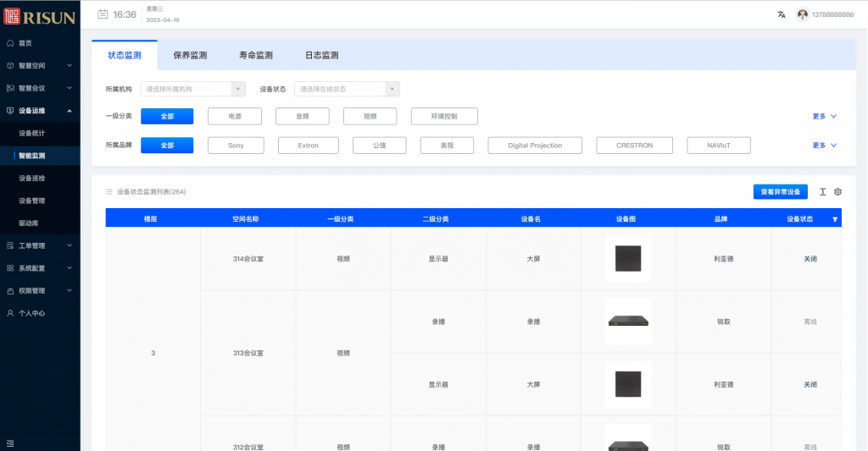The height and width of the screenshot is (451, 868).
Task: Filter brand by Extron
Action: pyautogui.click(x=309, y=146)
